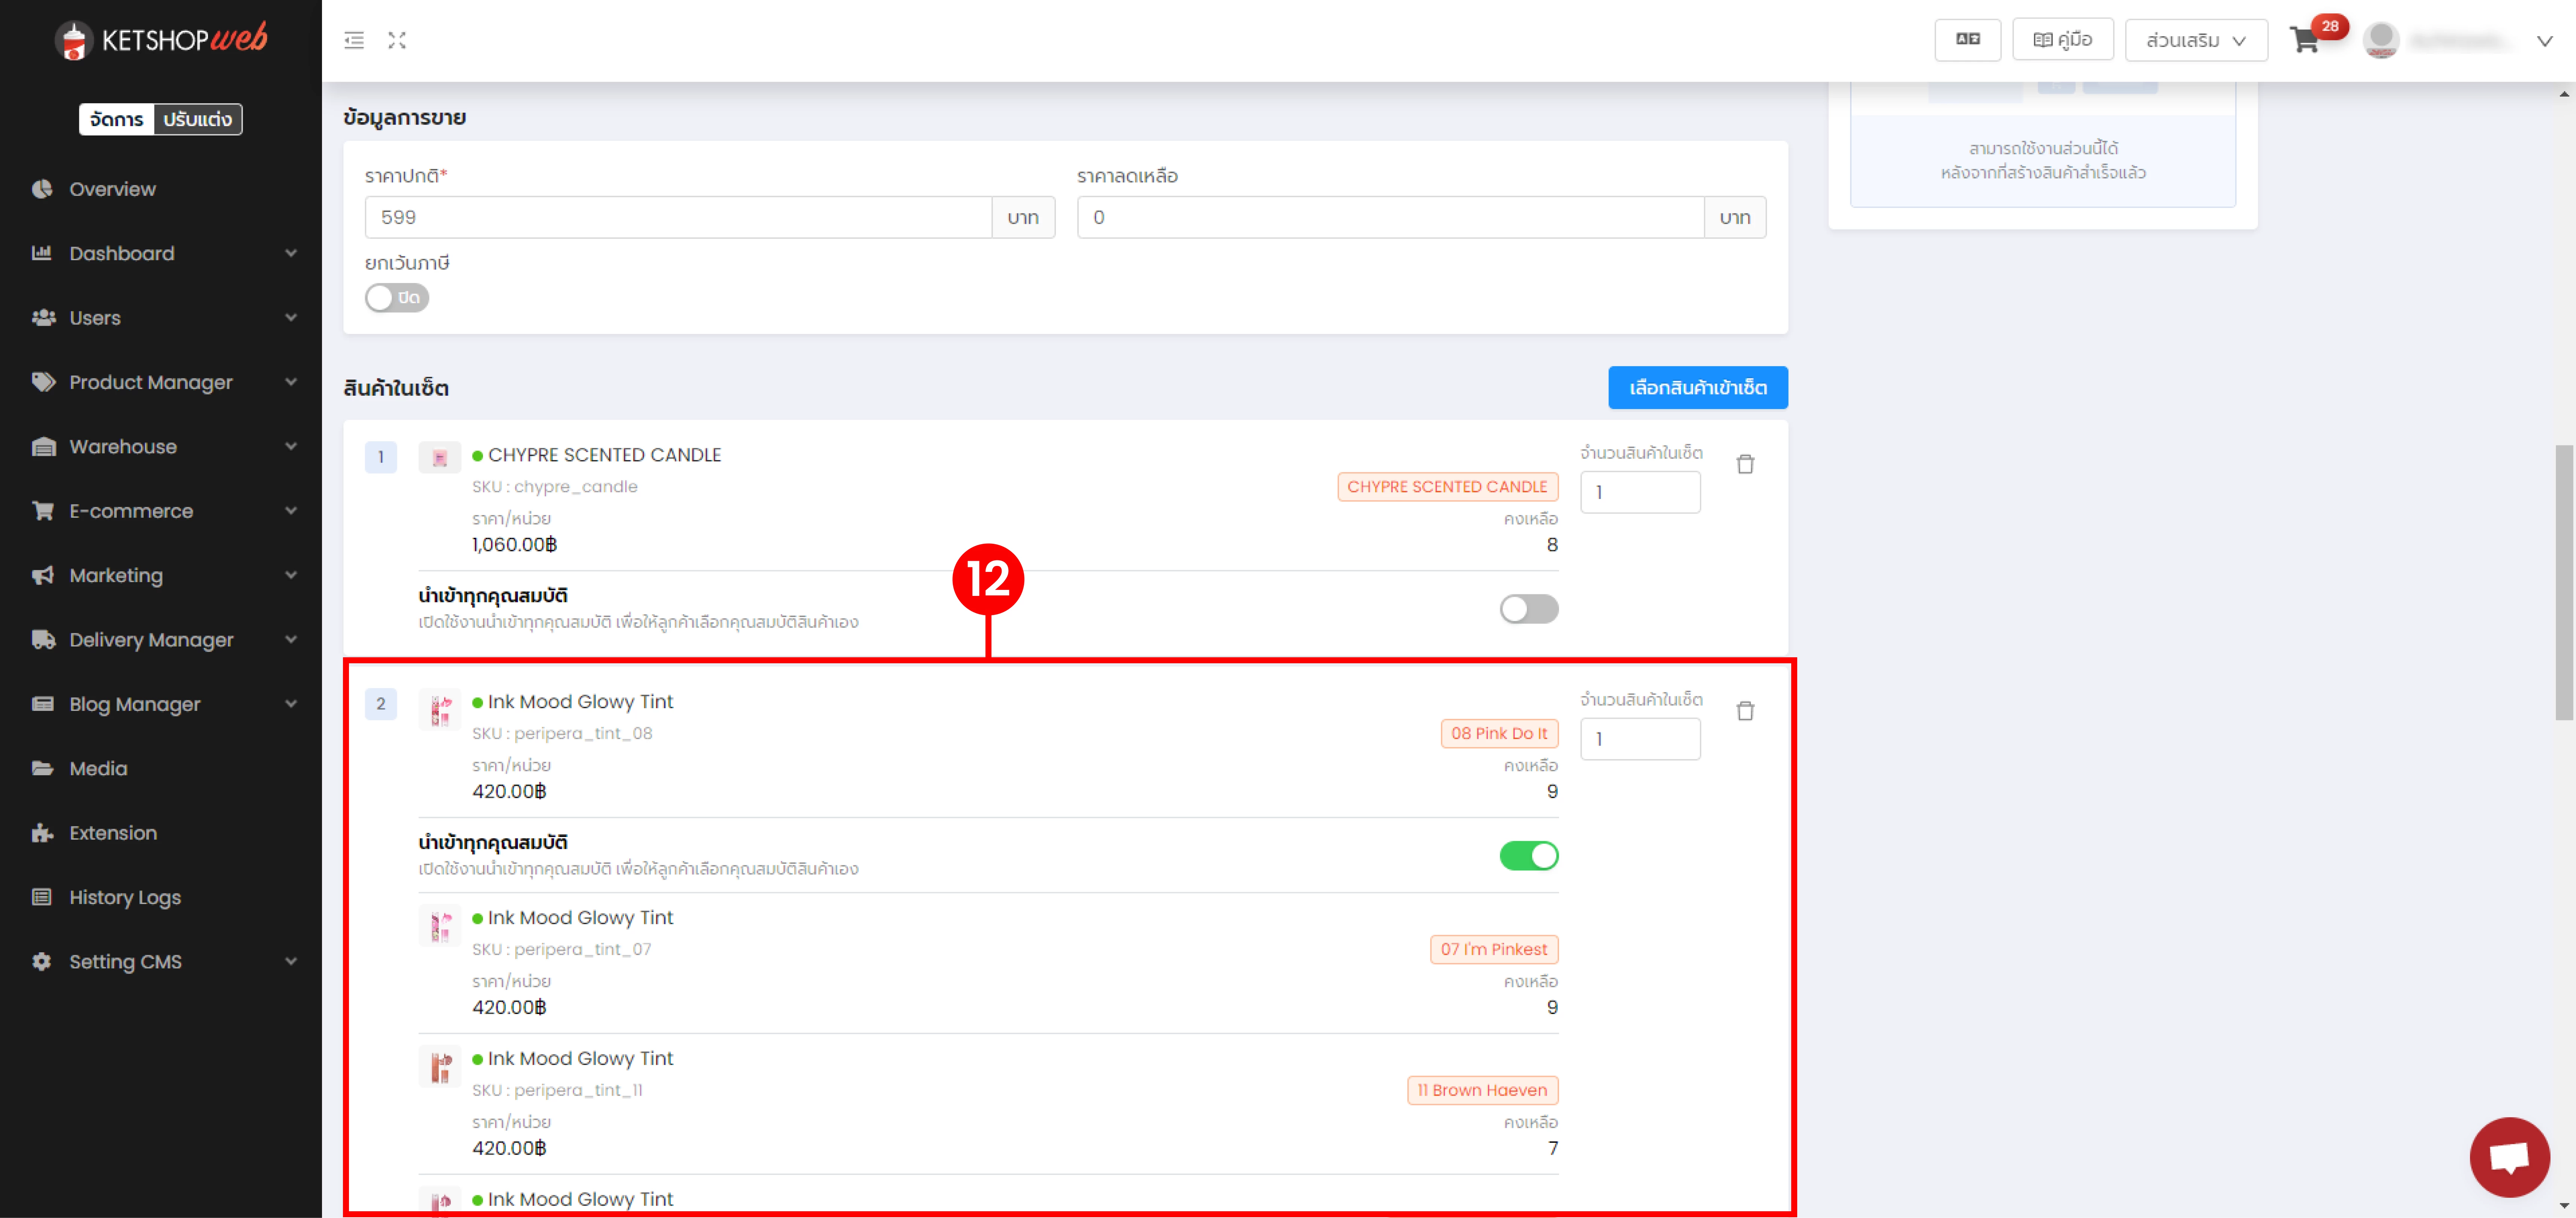Screen dimensions: 2576x1218
Task: Toggle fullscreen with the expand icon
Action: pyautogui.click(x=397, y=40)
